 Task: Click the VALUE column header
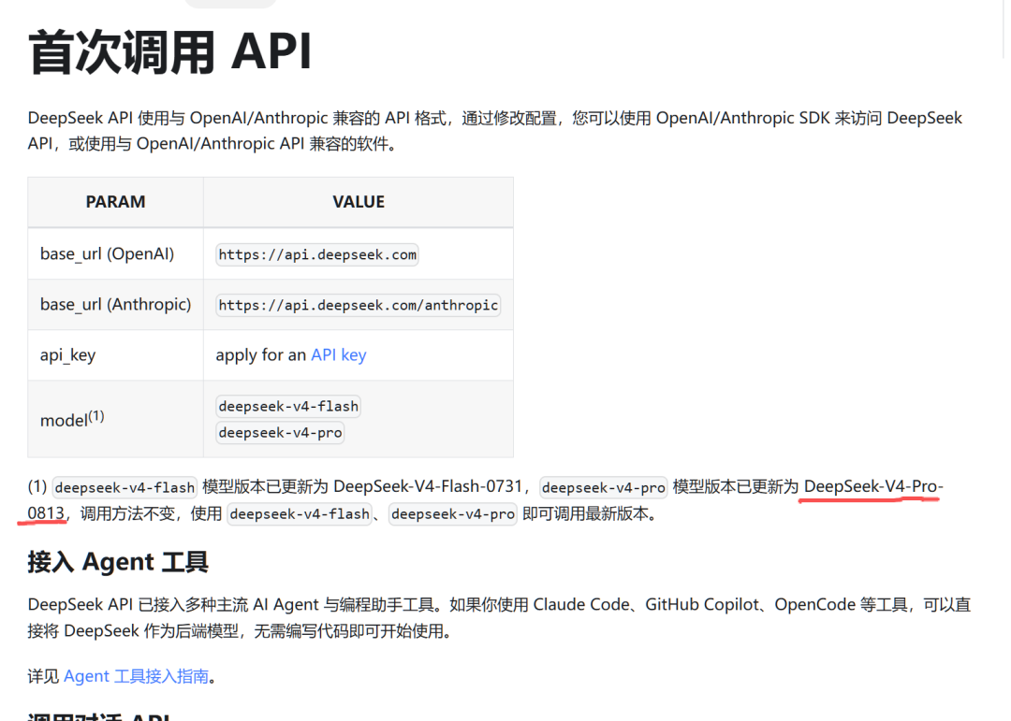pyautogui.click(x=359, y=202)
